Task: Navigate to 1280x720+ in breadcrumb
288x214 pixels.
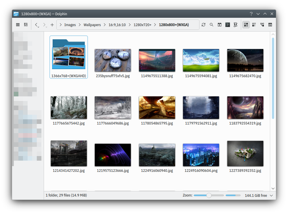Action: [143, 25]
